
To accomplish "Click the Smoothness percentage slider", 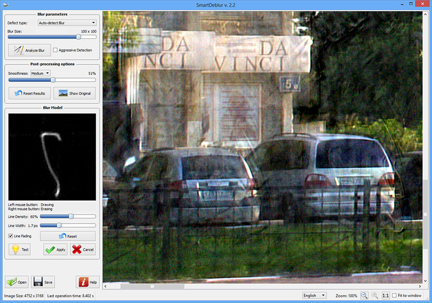I will click(x=52, y=80).
